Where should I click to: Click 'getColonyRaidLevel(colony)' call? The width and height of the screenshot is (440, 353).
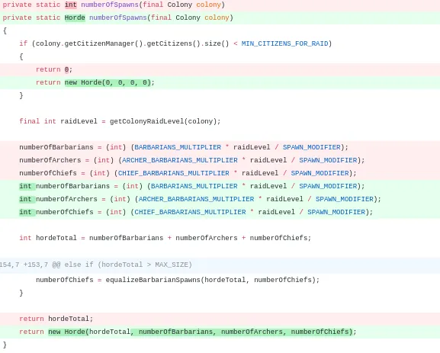click(x=163, y=121)
